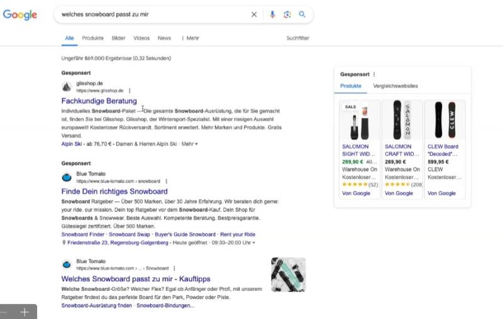This screenshot has width=503, height=319.
Task: Click SALOMON SIGHT WID product image
Action: [x=360, y=120]
